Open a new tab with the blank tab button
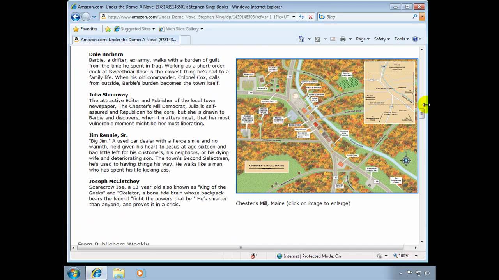The width and height of the screenshot is (499, 280). coord(185,39)
